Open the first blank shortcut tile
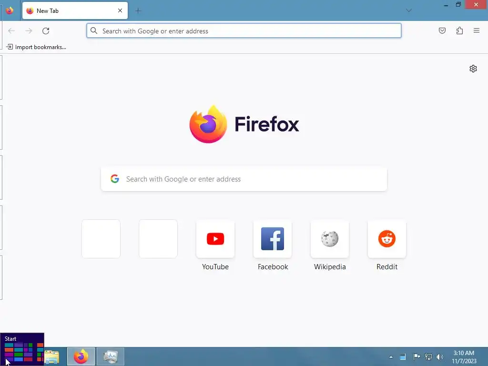The image size is (488, 366). pos(101,239)
